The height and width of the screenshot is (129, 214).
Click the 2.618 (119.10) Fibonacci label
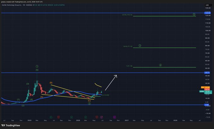127,15
